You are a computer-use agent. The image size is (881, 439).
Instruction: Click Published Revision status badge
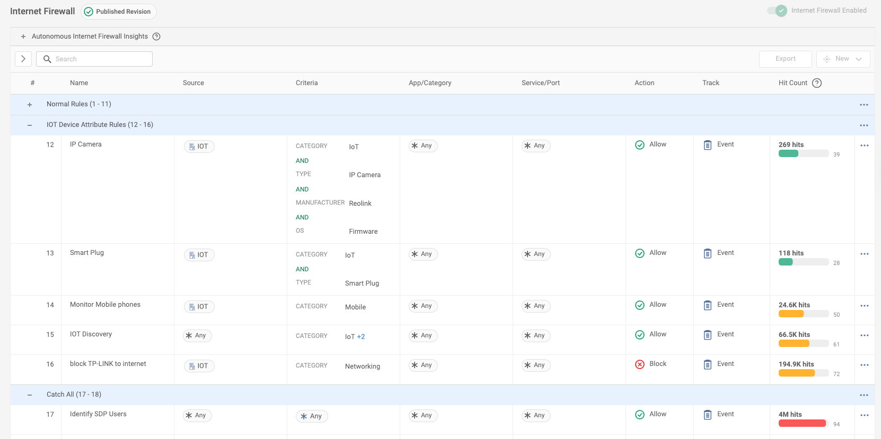point(118,12)
